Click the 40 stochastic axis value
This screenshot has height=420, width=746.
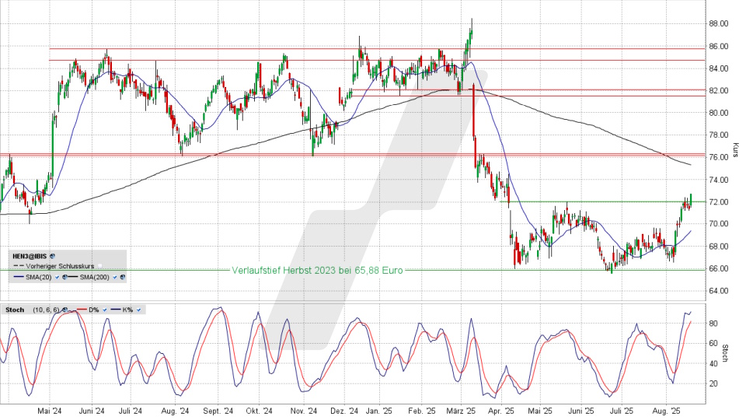(x=713, y=364)
